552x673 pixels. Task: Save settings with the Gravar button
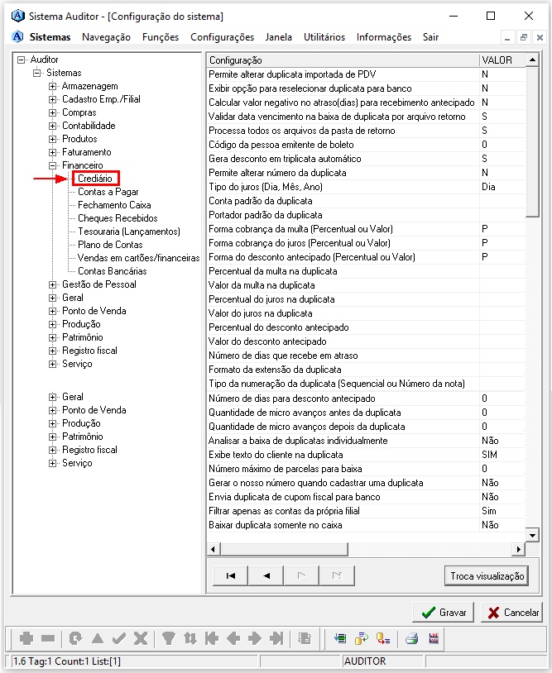click(443, 613)
